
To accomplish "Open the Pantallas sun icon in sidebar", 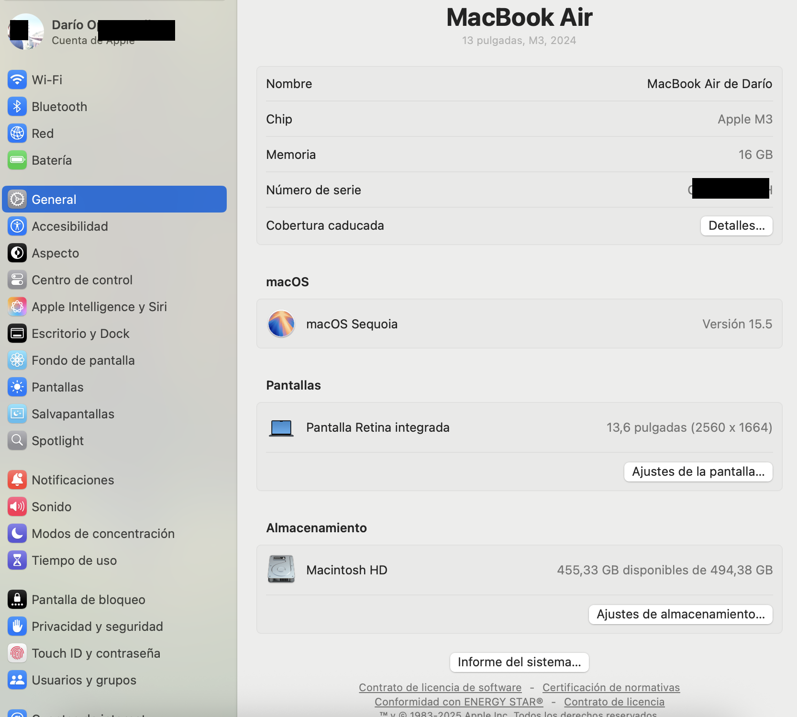I will 17,387.
